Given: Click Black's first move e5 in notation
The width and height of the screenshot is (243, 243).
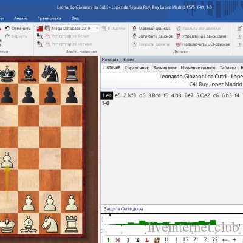Looking at the screenshot, I should (118, 95).
